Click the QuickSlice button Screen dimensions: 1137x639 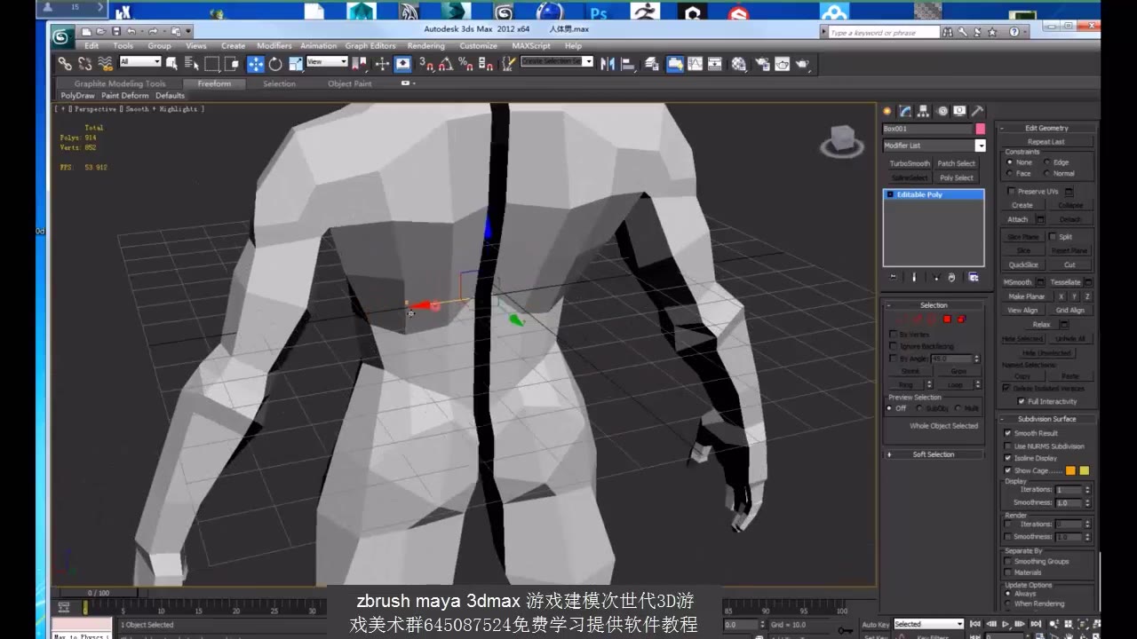(x=1023, y=264)
